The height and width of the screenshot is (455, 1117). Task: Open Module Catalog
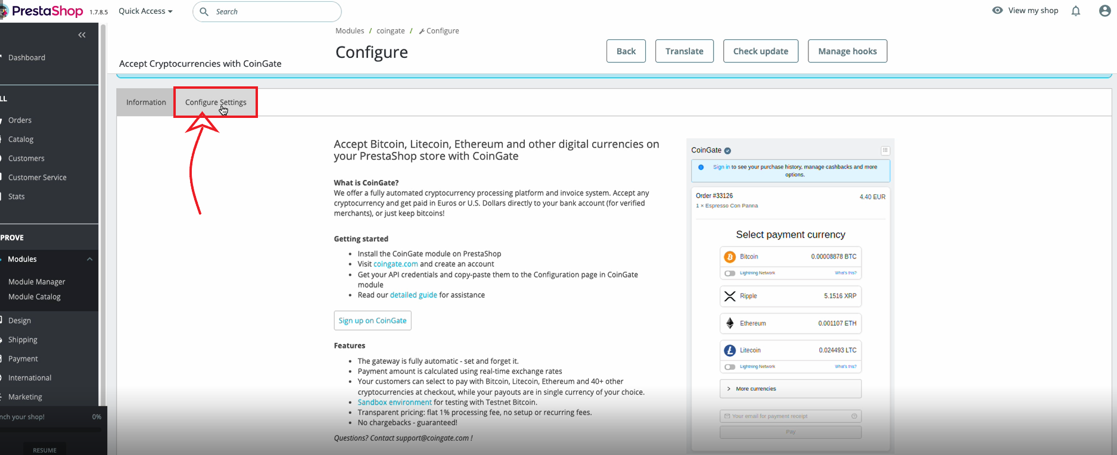tap(35, 297)
